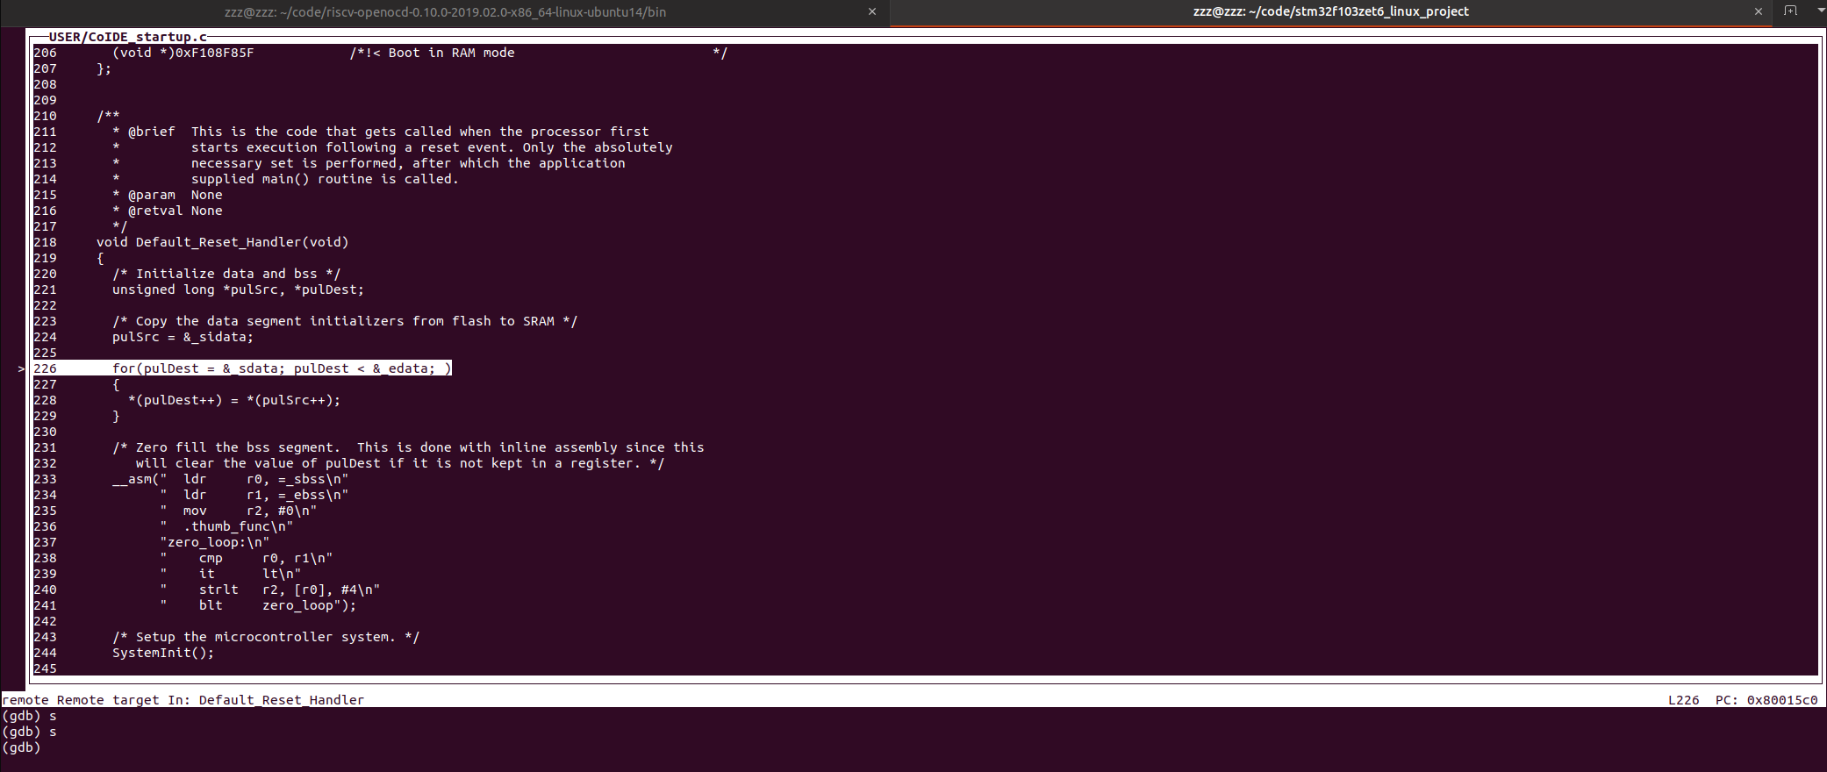Click the 'cmp r0, r1' assembly line
Image resolution: width=1827 pixels, height=772 pixels.
pos(247,558)
